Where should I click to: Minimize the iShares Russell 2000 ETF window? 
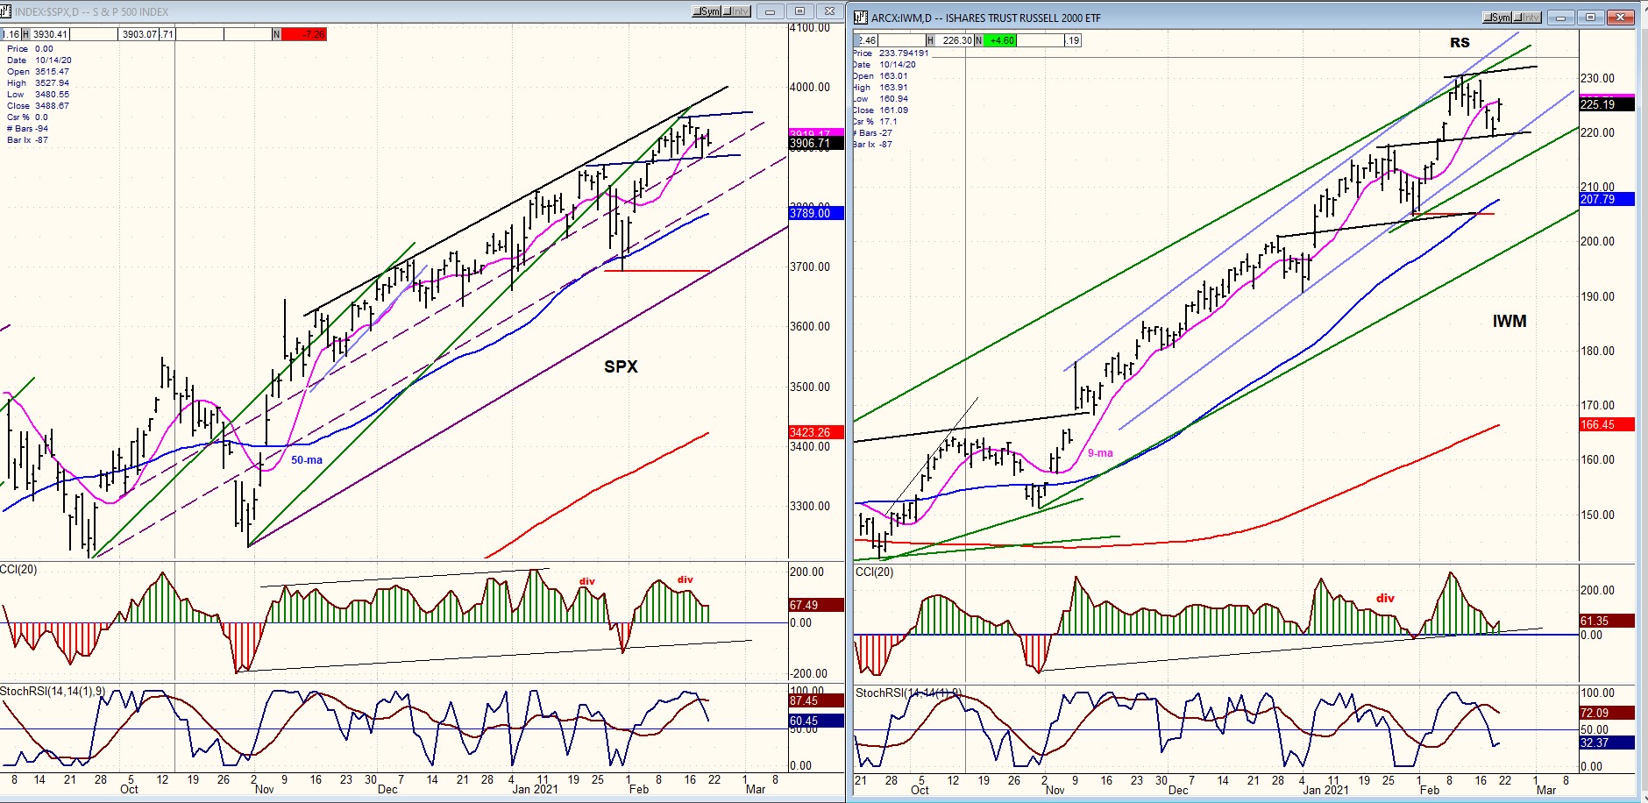1560,18
